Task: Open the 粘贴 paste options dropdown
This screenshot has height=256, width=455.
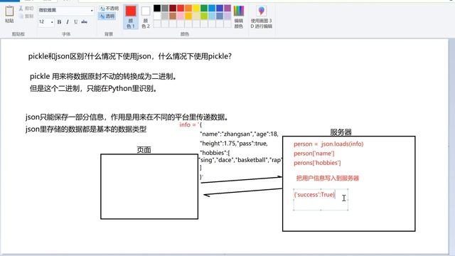Action: click(9, 21)
